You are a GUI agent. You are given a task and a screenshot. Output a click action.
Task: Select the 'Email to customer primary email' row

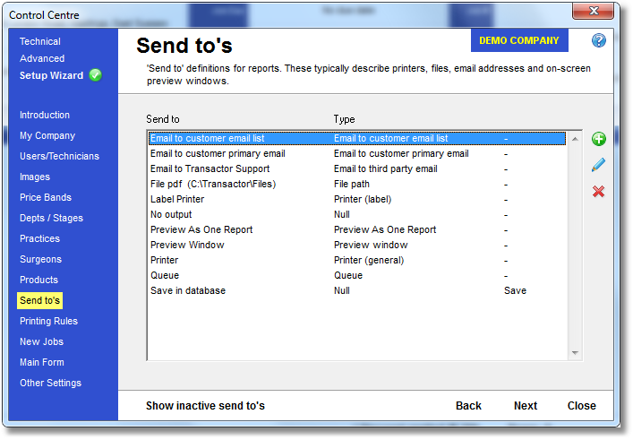tap(357, 153)
